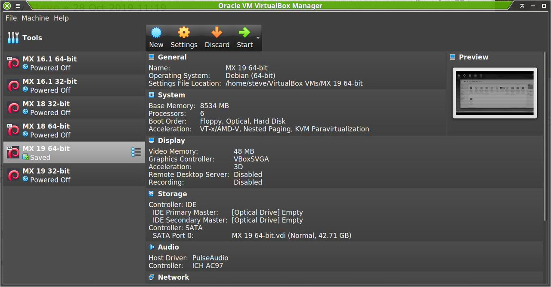The width and height of the screenshot is (551, 287).
Task: Click the System section chip icon
Action: pos(152,95)
